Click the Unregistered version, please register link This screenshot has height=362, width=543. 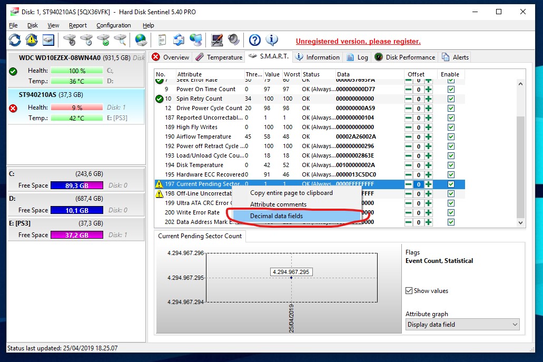pyautogui.click(x=358, y=42)
